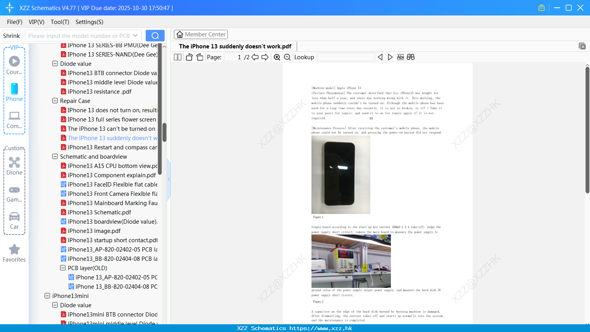Open iPhone13 FaceID Flexible flat cable file
590x332 pixels.
tap(109, 184)
